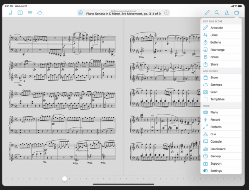Image resolution: width=249 pixels, height=190 pixels.
Task: Click the Console screen icon
Action: tap(205, 141)
